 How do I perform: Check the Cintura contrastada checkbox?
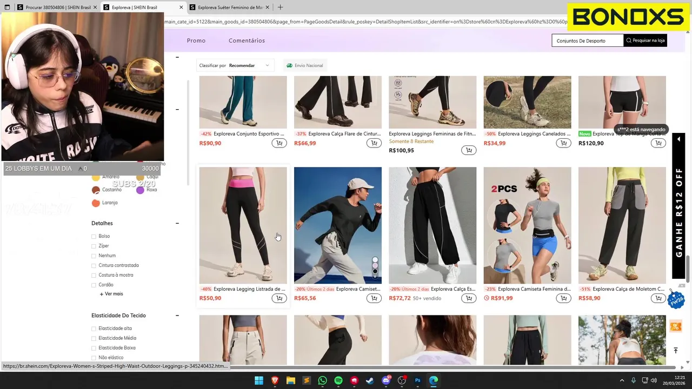[94, 266]
